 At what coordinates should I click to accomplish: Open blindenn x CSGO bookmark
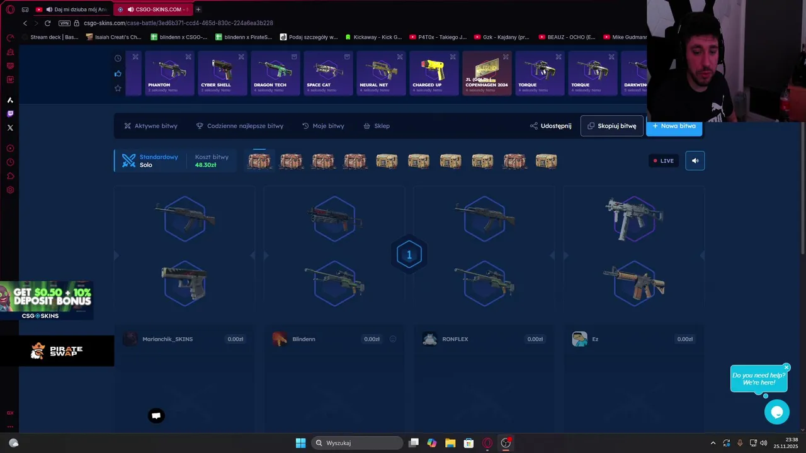(179, 37)
